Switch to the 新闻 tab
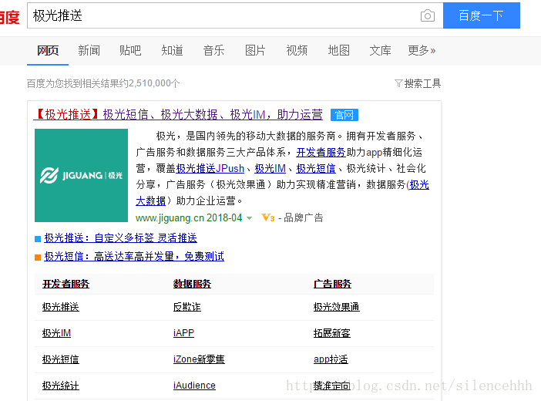 89,51
